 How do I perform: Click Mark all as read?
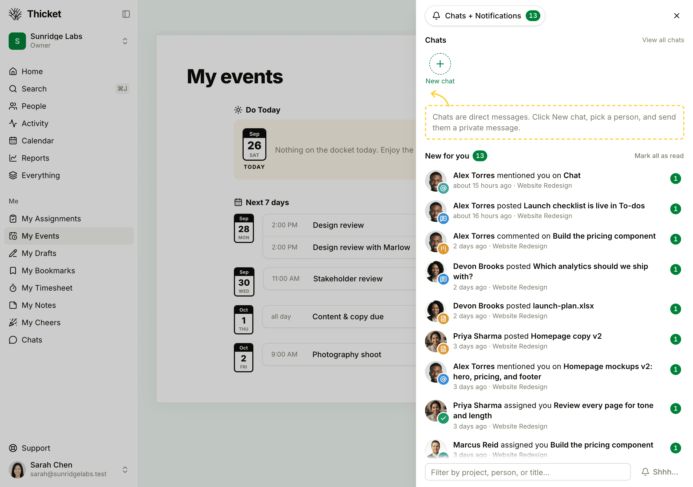pos(659,156)
